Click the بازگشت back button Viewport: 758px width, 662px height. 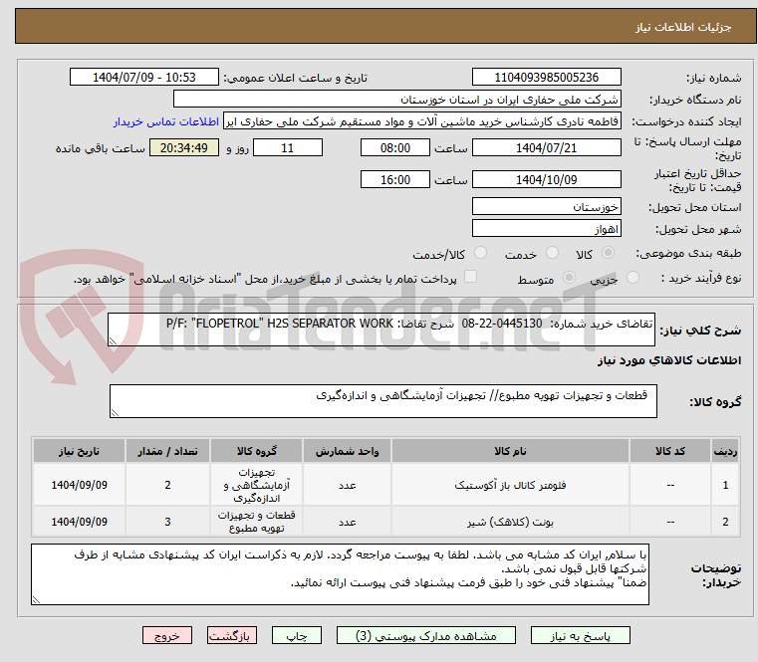point(231,635)
